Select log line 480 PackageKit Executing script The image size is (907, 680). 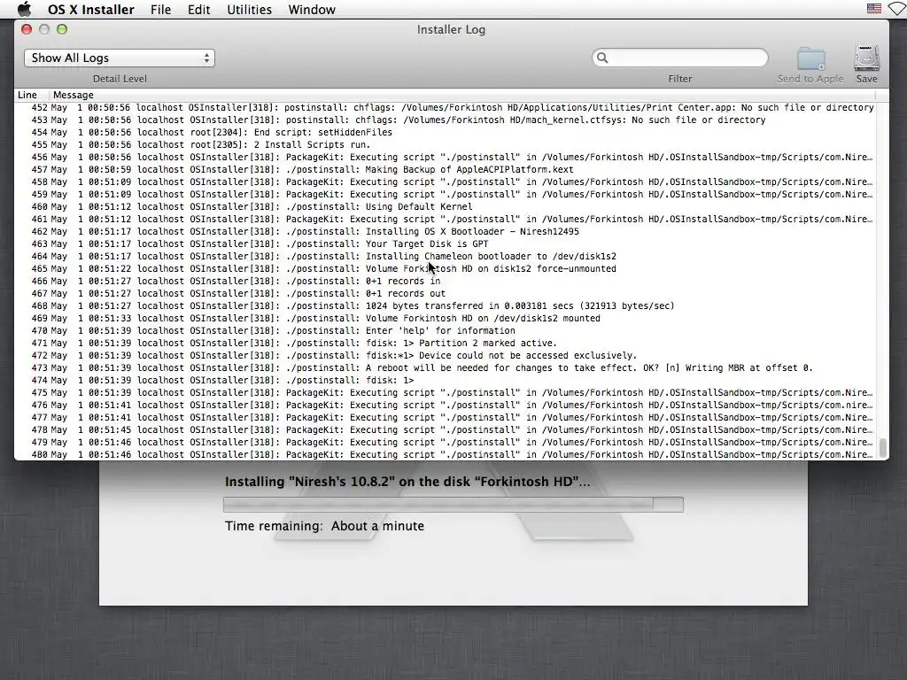[446, 454]
